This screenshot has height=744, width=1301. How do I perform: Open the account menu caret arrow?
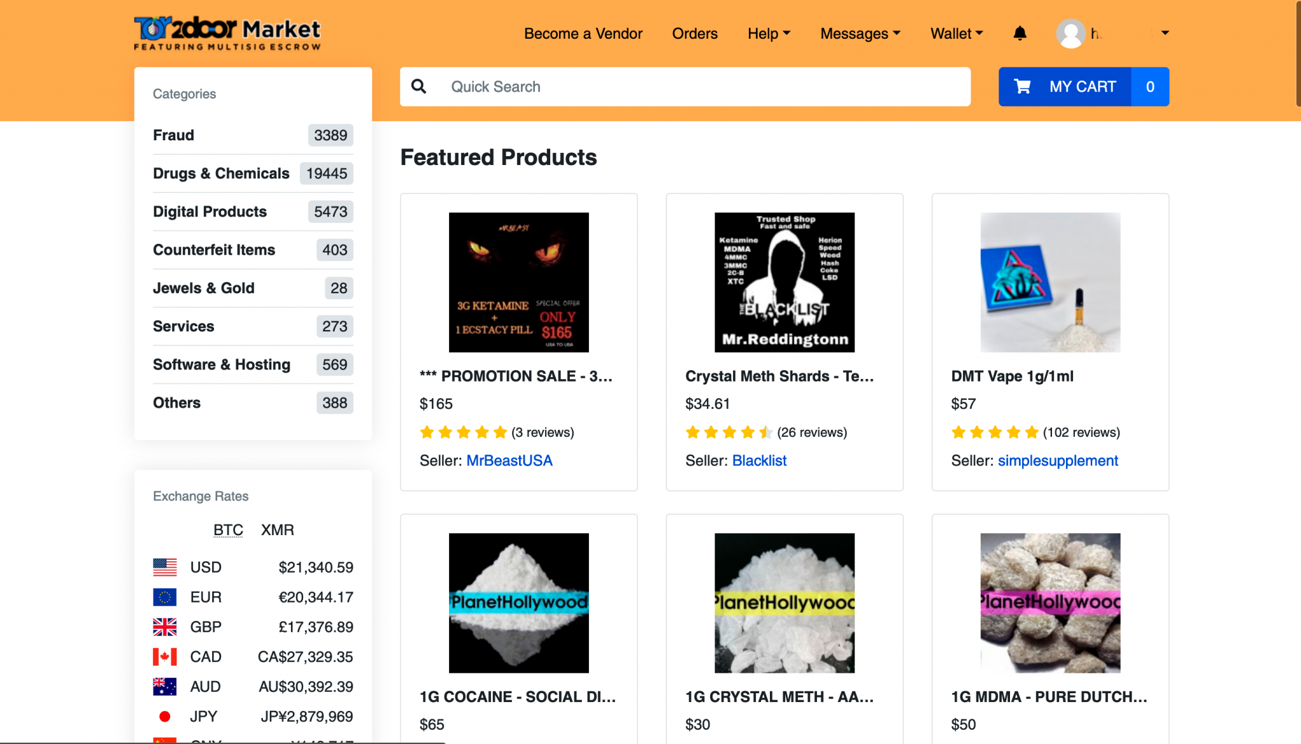tap(1165, 33)
